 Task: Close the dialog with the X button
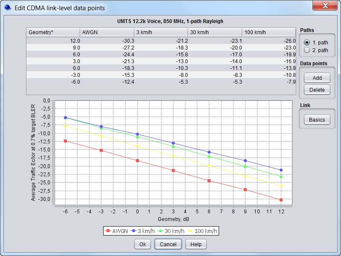click(325, 5)
